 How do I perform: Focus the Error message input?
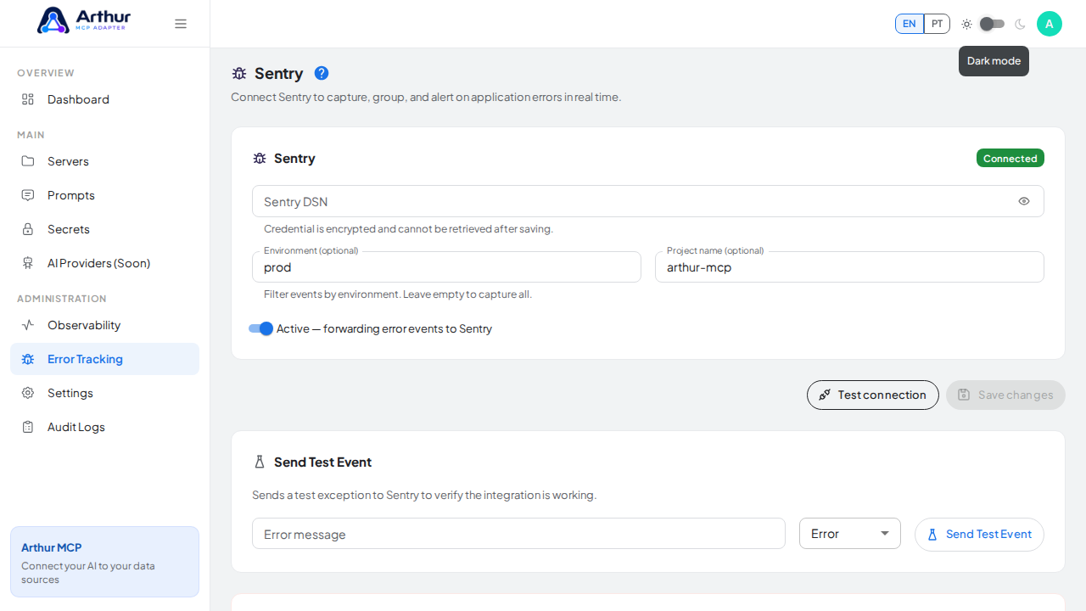[518, 534]
